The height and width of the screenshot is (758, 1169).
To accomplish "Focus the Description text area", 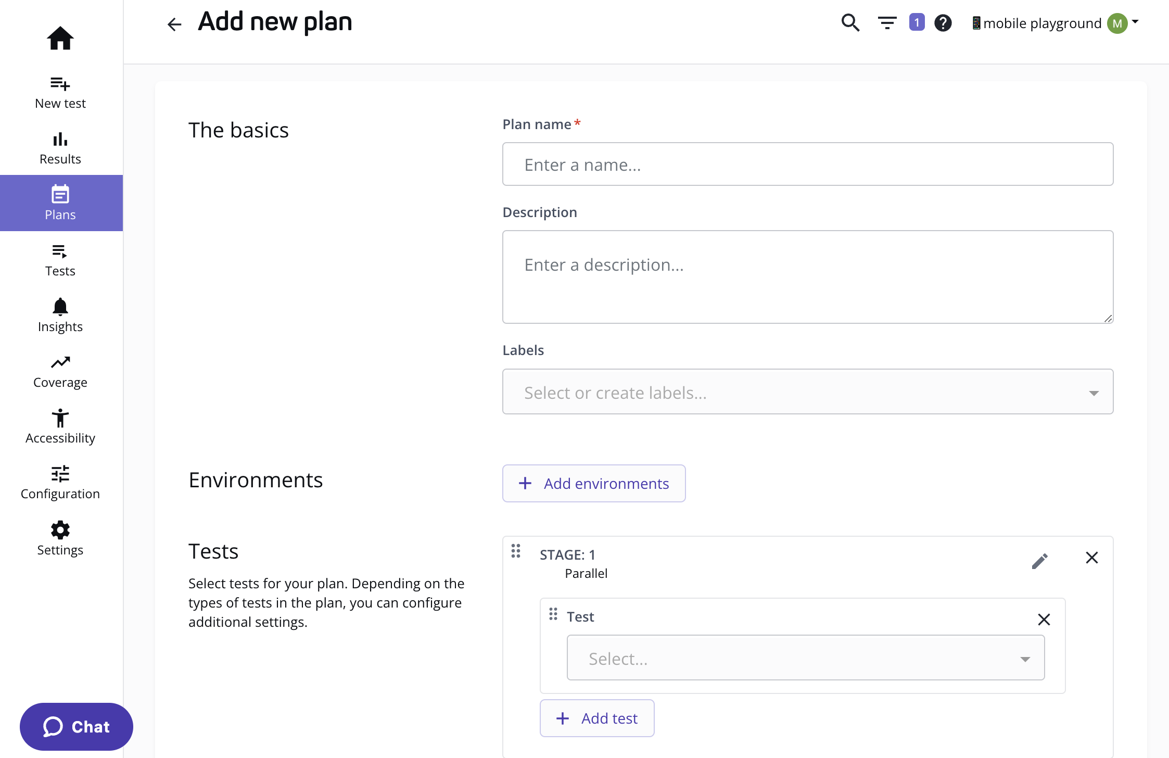I will pos(808,277).
